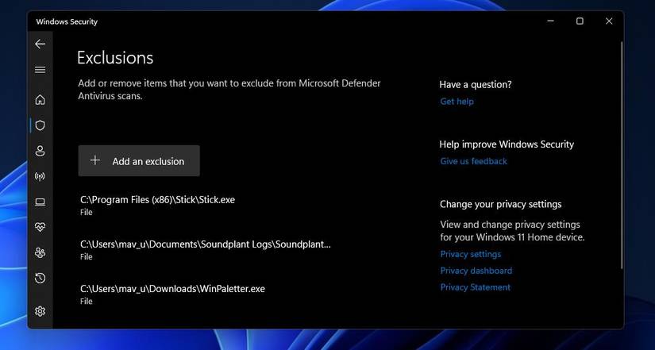Open Firewall & network protection icon
The width and height of the screenshot is (655, 350).
(40, 176)
